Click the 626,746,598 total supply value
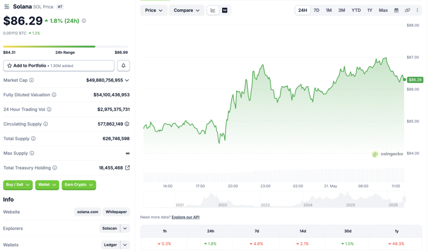The width and height of the screenshot is (431, 252). click(116, 139)
